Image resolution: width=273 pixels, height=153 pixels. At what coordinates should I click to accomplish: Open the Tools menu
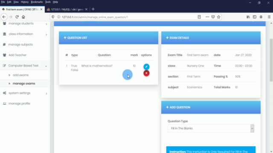[48, 2]
